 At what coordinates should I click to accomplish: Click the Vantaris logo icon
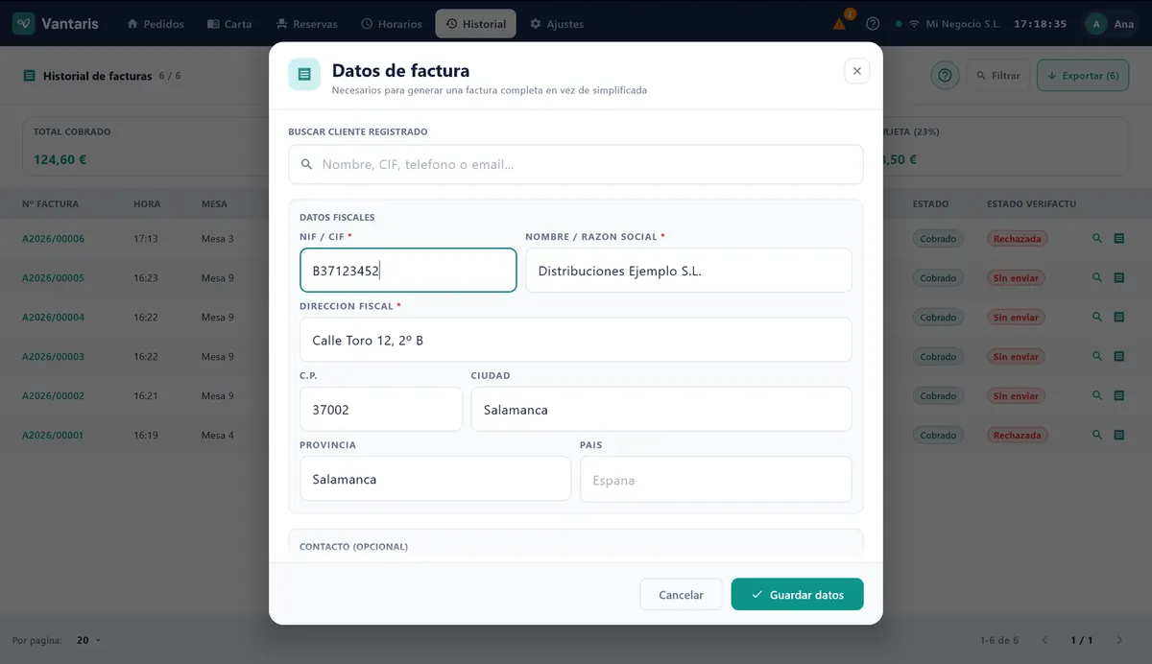click(x=24, y=24)
